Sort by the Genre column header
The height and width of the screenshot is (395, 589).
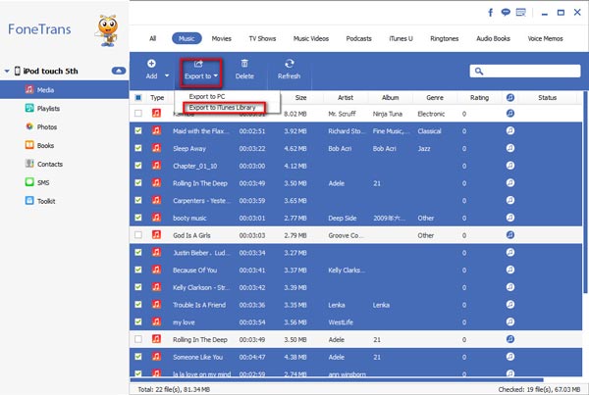pyautogui.click(x=435, y=98)
